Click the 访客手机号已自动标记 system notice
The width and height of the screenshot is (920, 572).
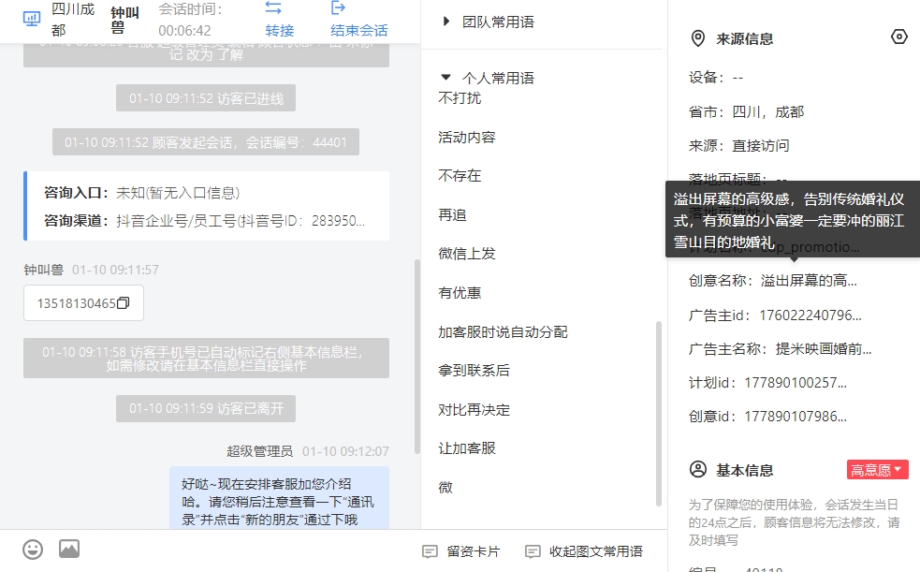tap(206, 358)
